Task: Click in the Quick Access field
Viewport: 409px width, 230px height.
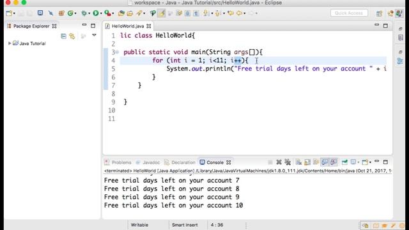Action: [x=349, y=13]
